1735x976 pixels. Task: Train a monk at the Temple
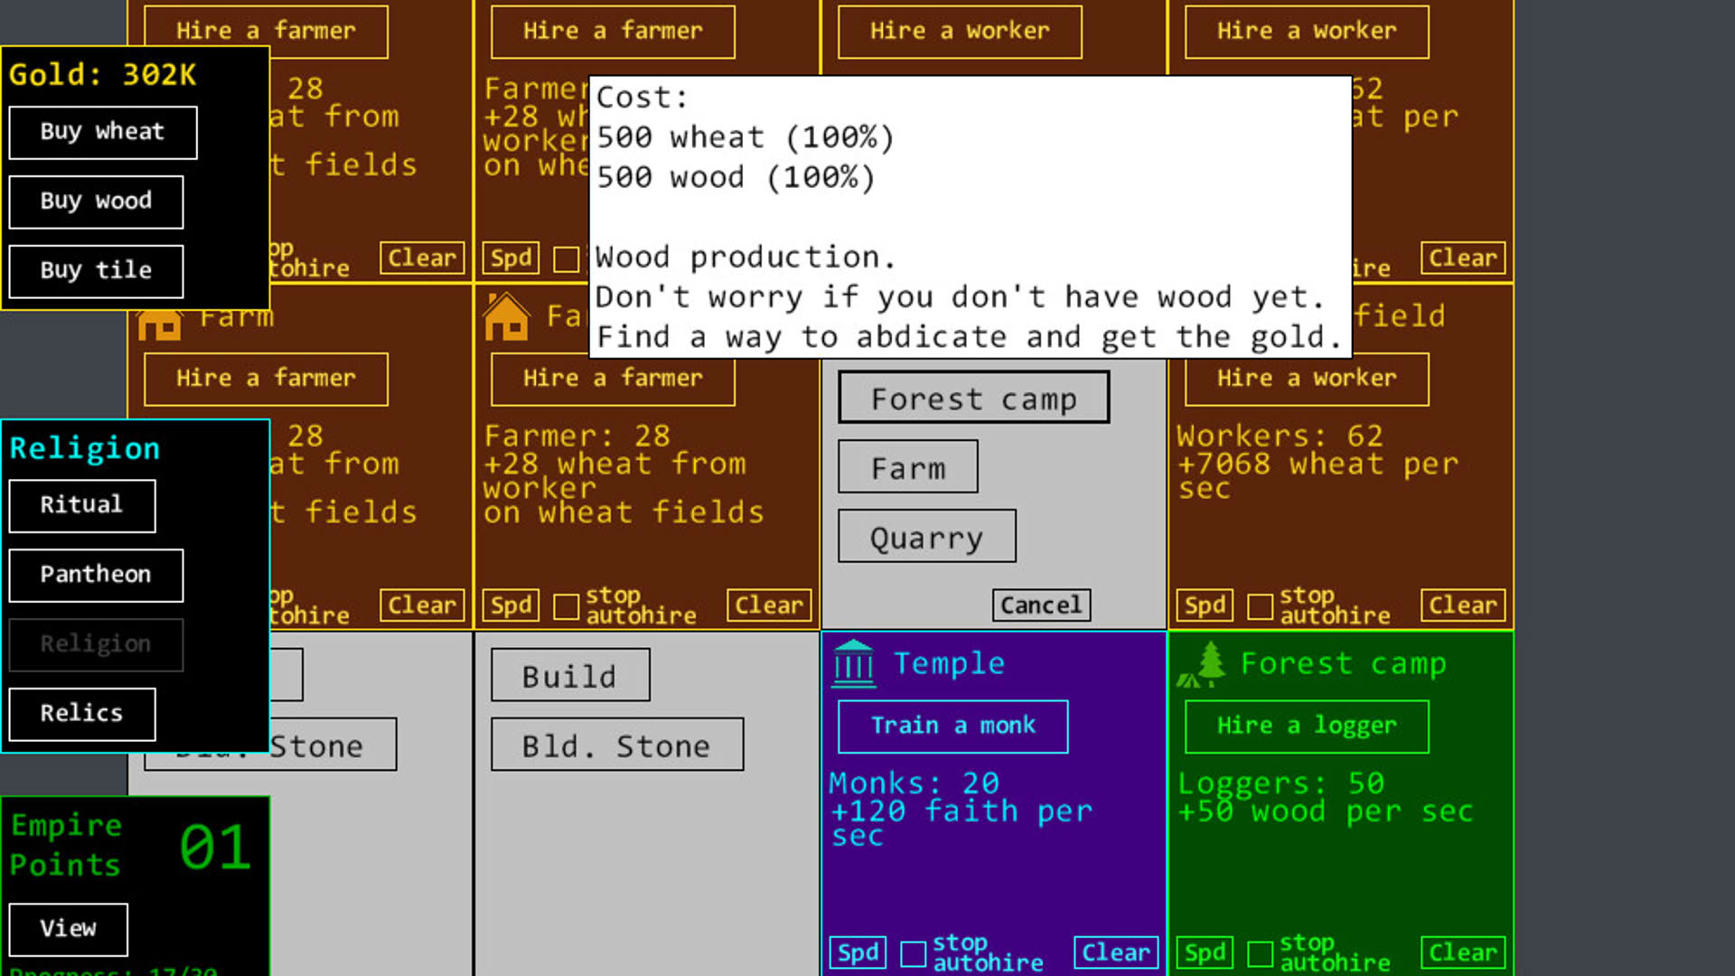pos(953,727)
